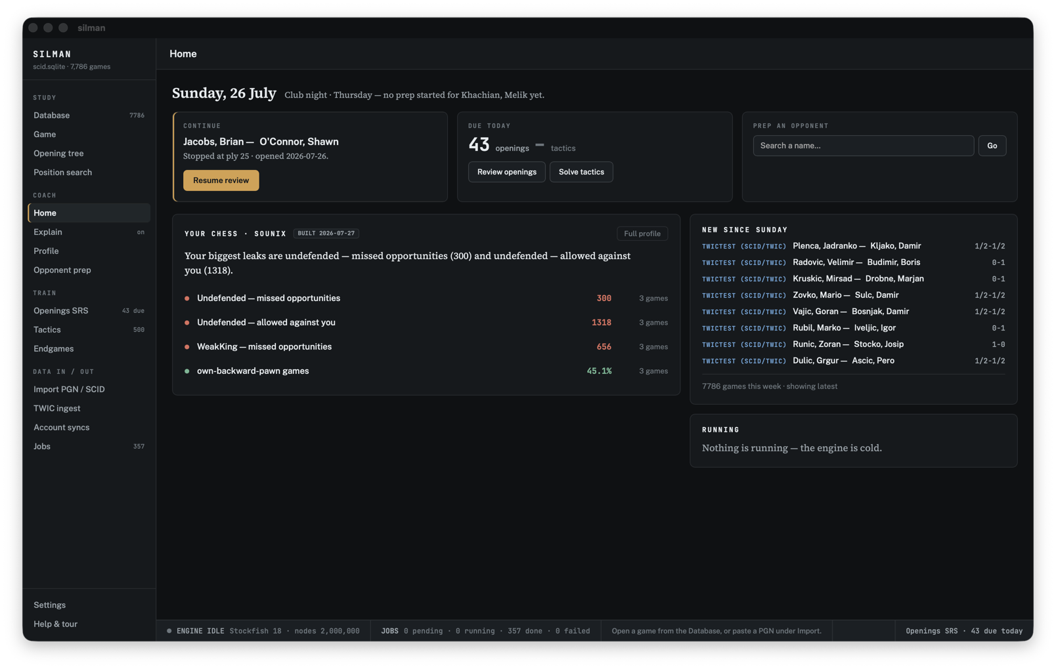Image resolution: width=1056 pixels, height=669 pixels.
Task: Select Home under Coach
Action: [x=89, y=213]
